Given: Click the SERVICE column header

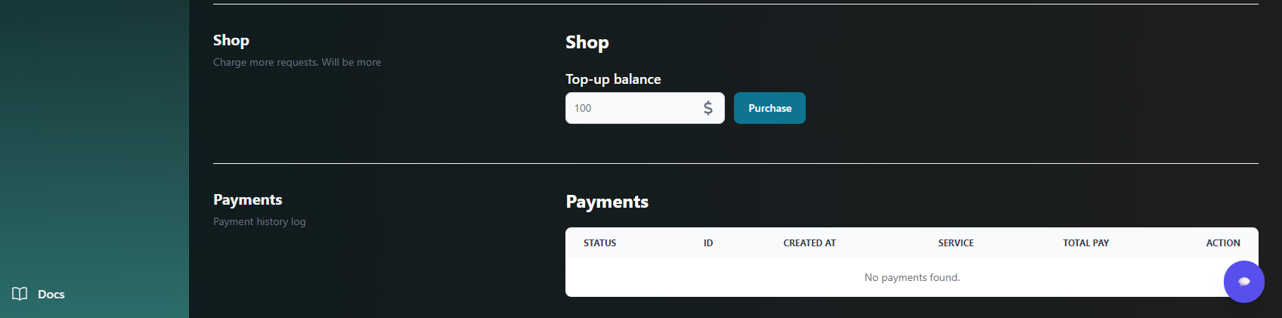Looking at the screenshot, I should pyautogui.click(x=955, y=243).
